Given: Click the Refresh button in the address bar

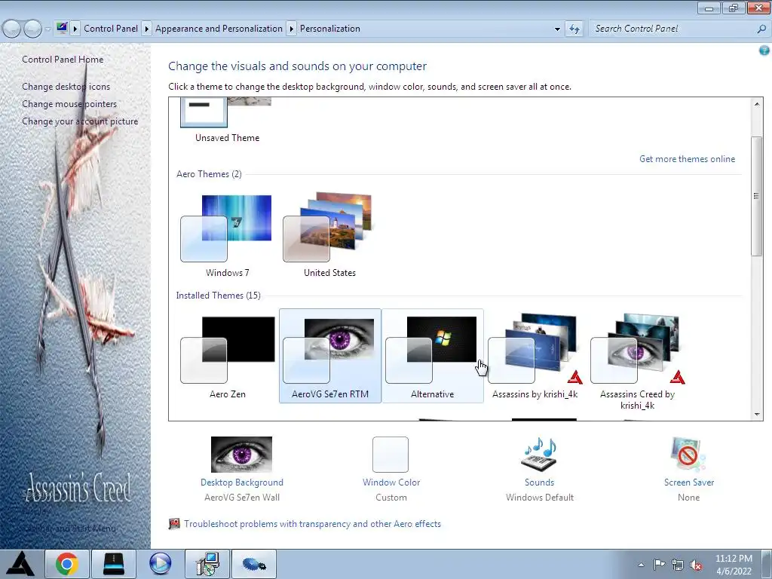Looking at the screenshot, I should pos(574,29).
